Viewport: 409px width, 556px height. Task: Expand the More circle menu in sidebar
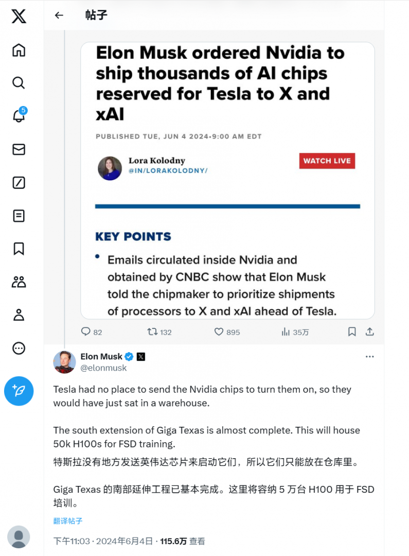pyautogui.click(x=19, y=349)
